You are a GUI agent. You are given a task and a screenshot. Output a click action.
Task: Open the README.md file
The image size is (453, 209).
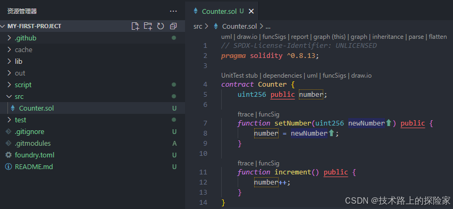(x=34, y=167)
